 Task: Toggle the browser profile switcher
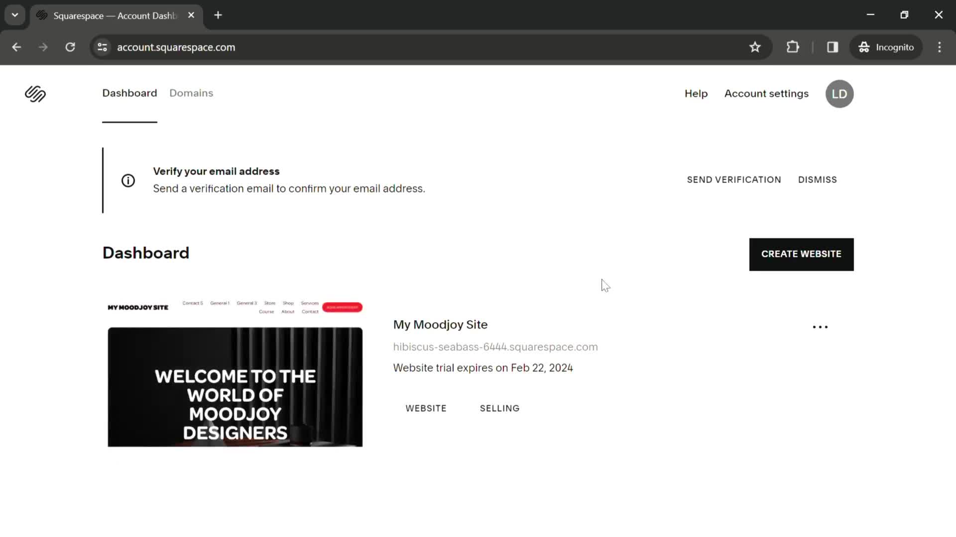pos(887,47)
